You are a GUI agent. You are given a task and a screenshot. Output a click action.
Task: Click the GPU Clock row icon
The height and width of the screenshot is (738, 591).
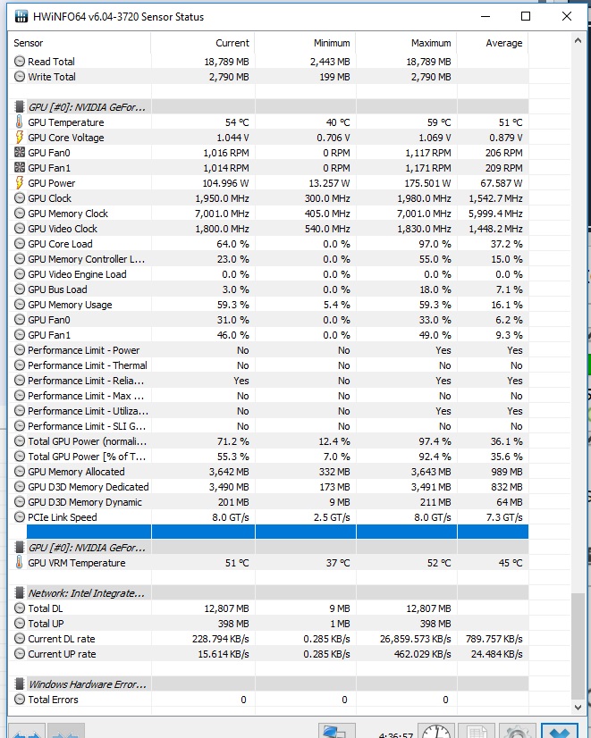point(20,198)
